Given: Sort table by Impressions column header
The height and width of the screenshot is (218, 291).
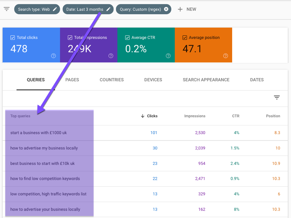Looking at the screenshot, I should pyautogui.click(x=195, y=116).
